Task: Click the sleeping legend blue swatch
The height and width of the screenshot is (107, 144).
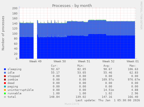Action: (x=5, y=69)
